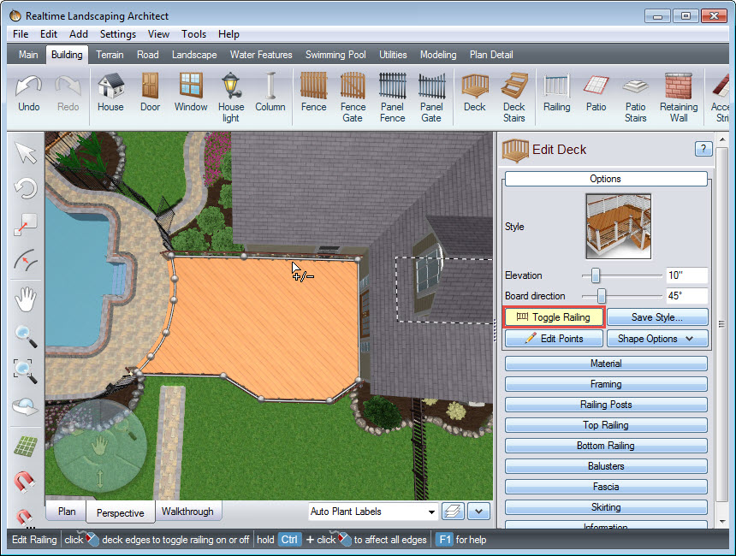Click the Redo toolbar icon
736x556 pixels.
[68, 93]
